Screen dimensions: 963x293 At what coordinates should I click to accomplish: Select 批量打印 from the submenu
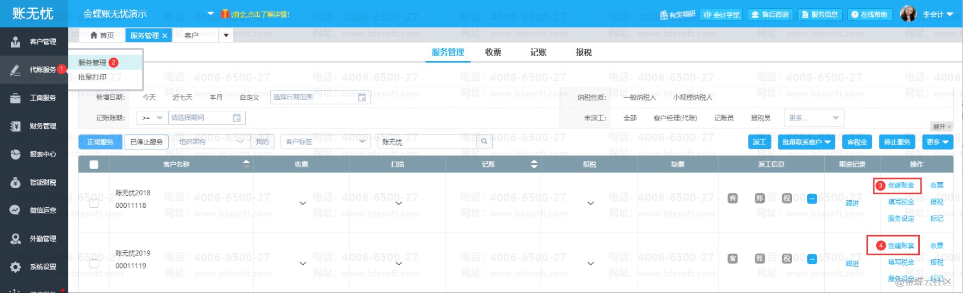pyautogui.click(x=92, y=77)
